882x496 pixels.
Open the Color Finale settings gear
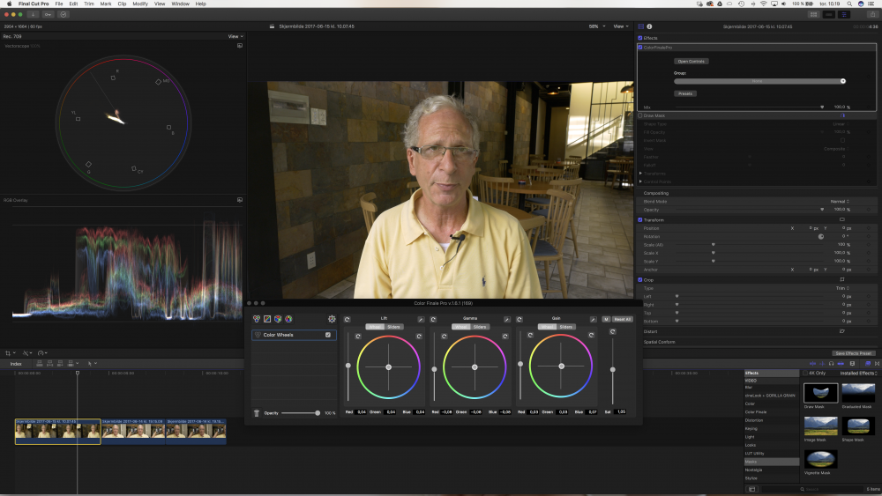[x=332, y=319]
